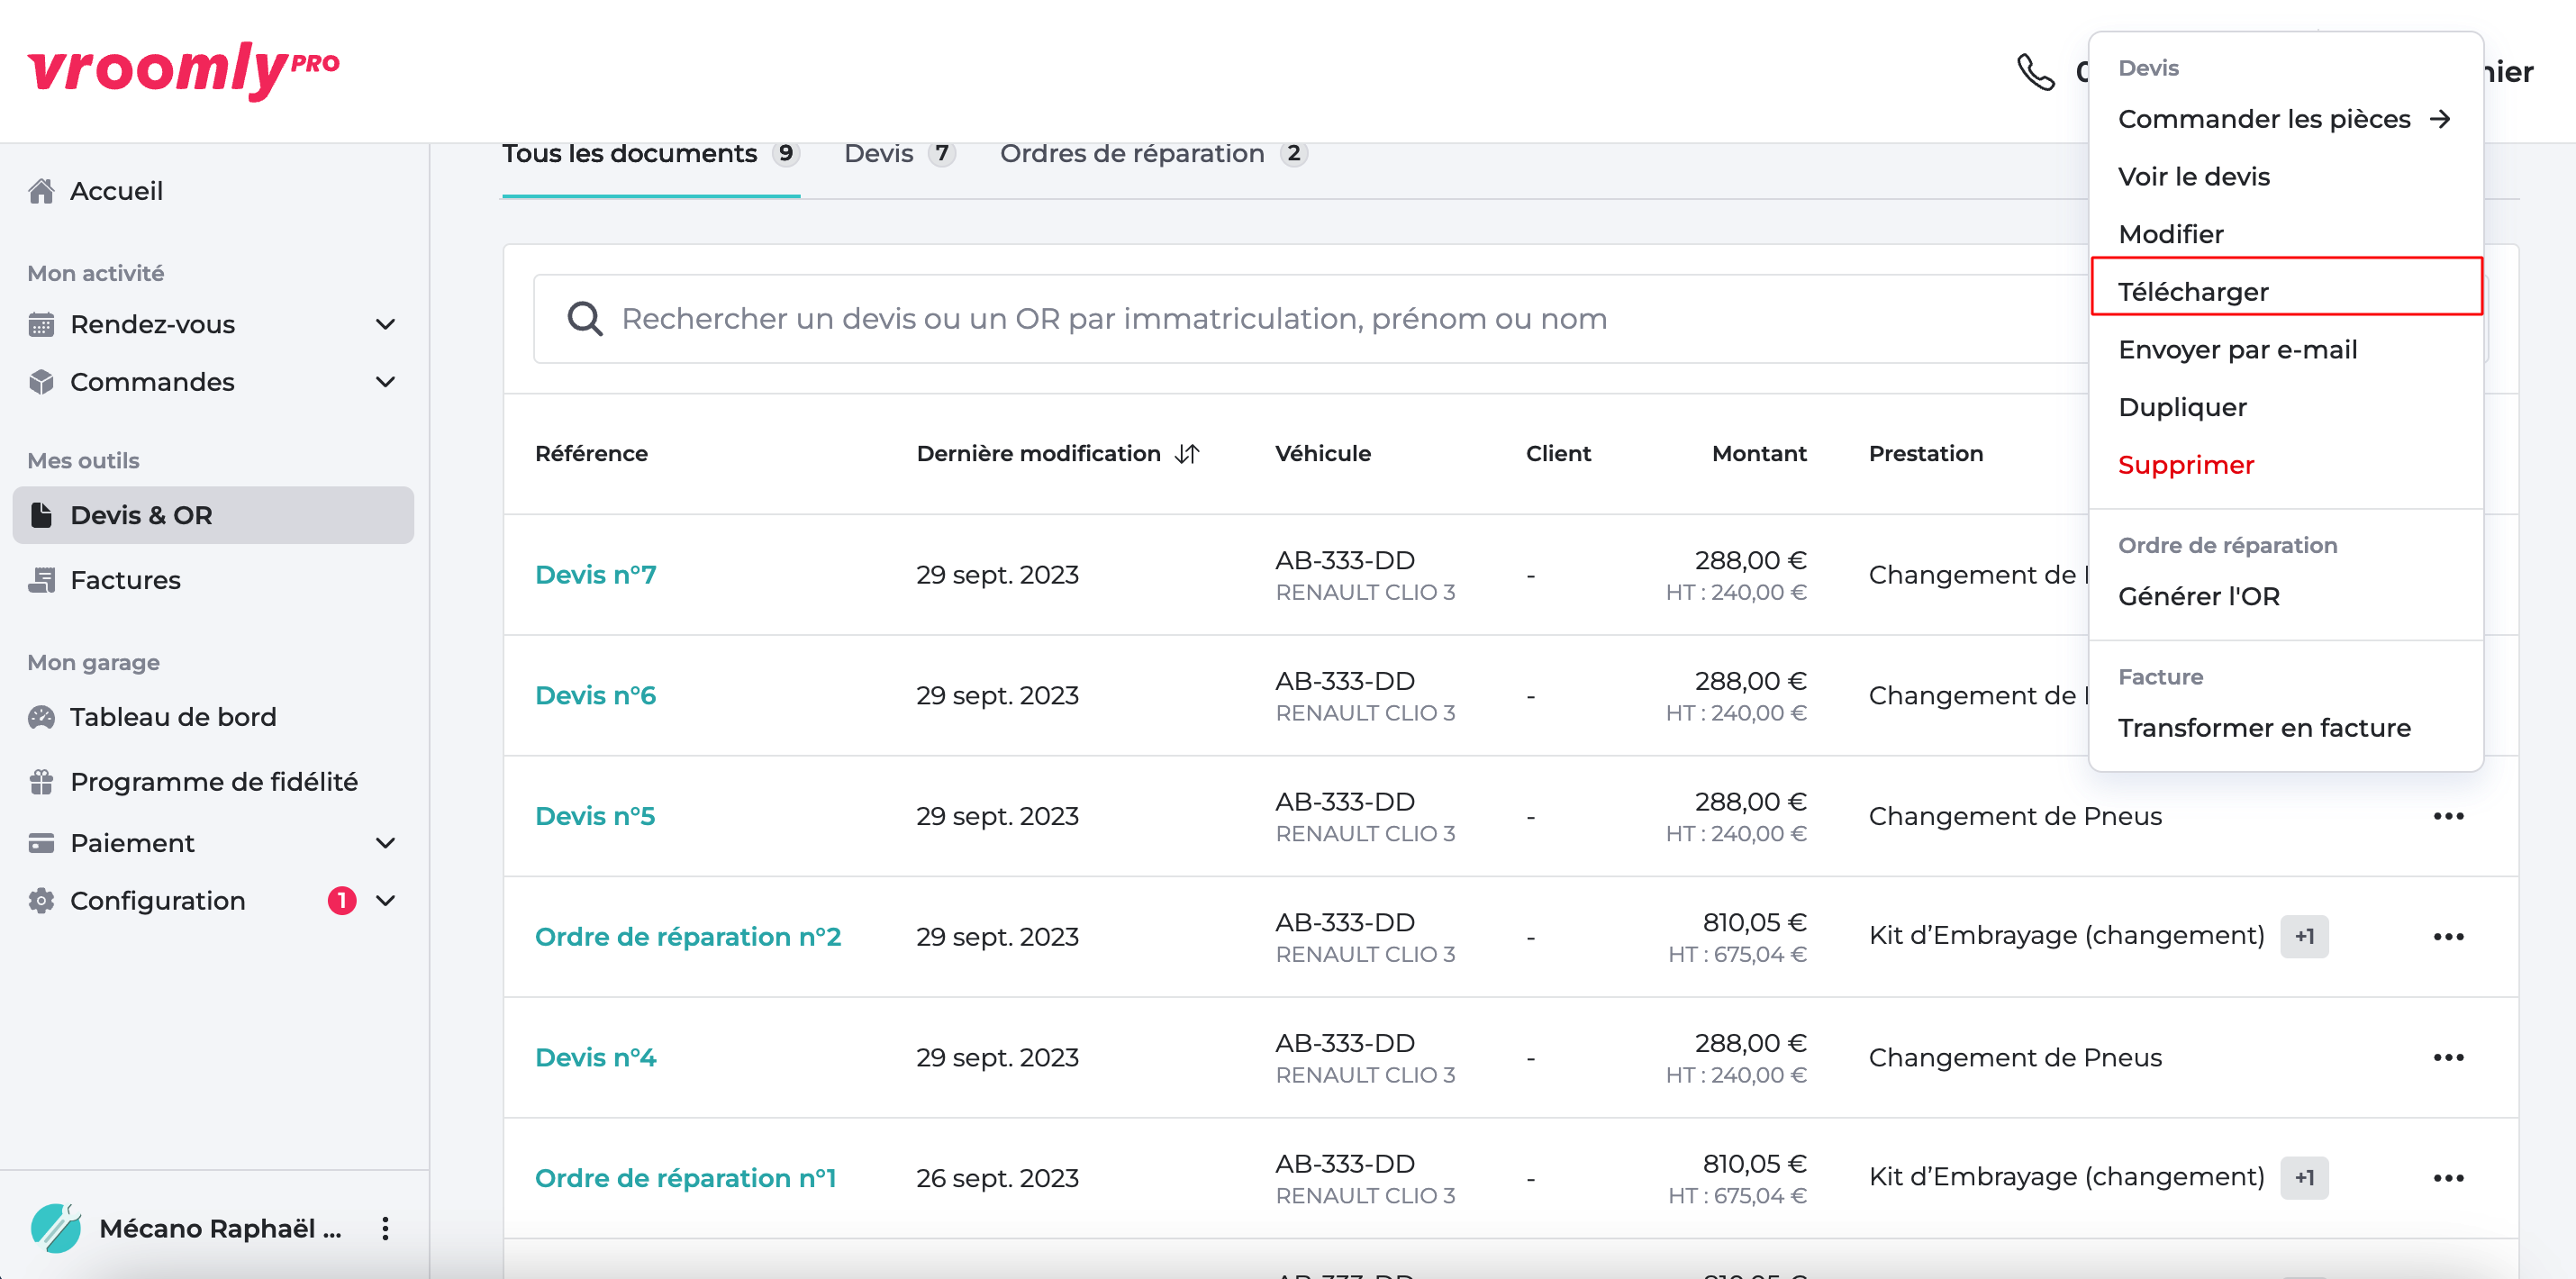Switch to the Ordres de réparation tab
This screenshot has width=2576, height=1279.
click(1153, 154)
